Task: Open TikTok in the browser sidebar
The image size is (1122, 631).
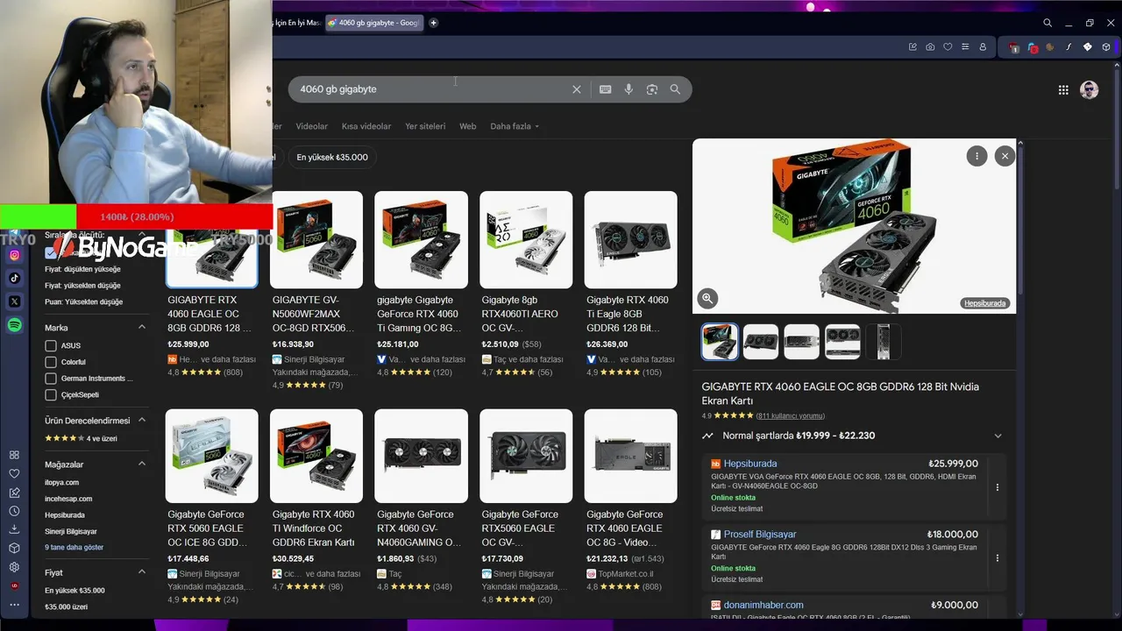Action: coord(15,278)
